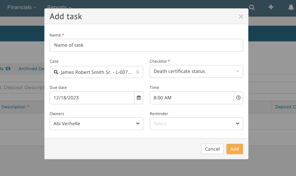Image resolution: width=296 pixels, height=176 pixels.
Task: Click the plus icon in top navigation
Action: 271,7
